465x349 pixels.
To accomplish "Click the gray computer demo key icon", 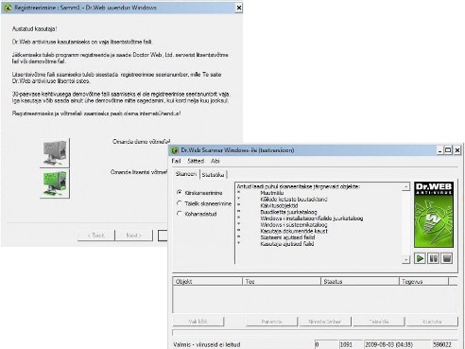I will [55, 153].
